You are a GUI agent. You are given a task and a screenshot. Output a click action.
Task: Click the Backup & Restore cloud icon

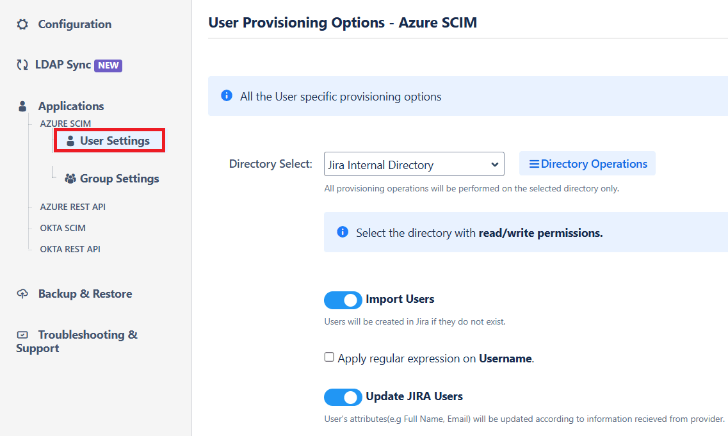point(22,294)
